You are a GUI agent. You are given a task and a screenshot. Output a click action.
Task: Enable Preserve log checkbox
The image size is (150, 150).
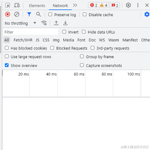(50, 14)
